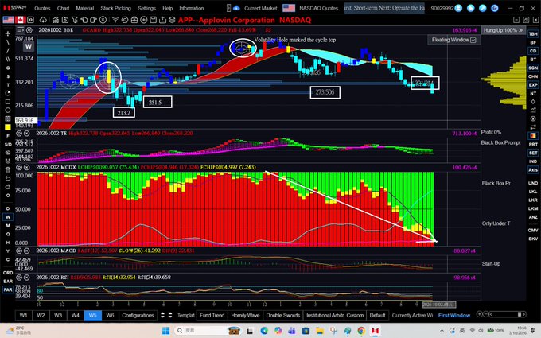Viewport: 541px width, 338px height.
Task: Click the Windows Start button
Action: coord(165,330)
